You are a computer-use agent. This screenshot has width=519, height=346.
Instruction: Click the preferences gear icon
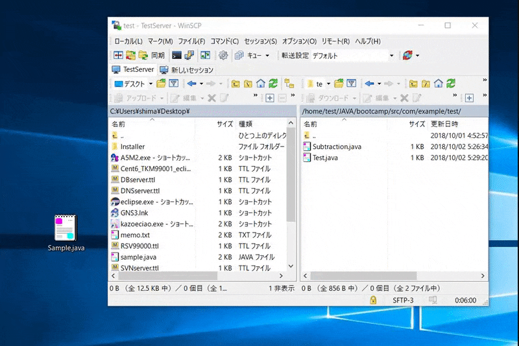pos(223,56)
